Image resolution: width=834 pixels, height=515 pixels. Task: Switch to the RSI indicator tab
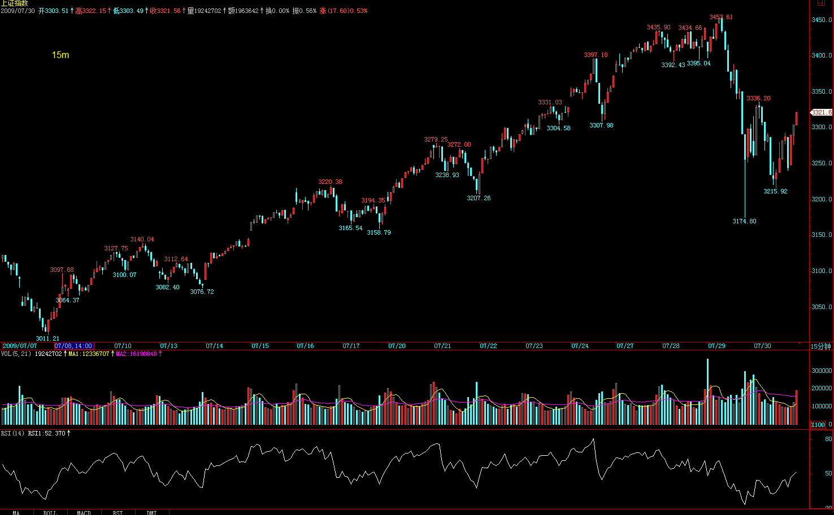tap(118, 512)
